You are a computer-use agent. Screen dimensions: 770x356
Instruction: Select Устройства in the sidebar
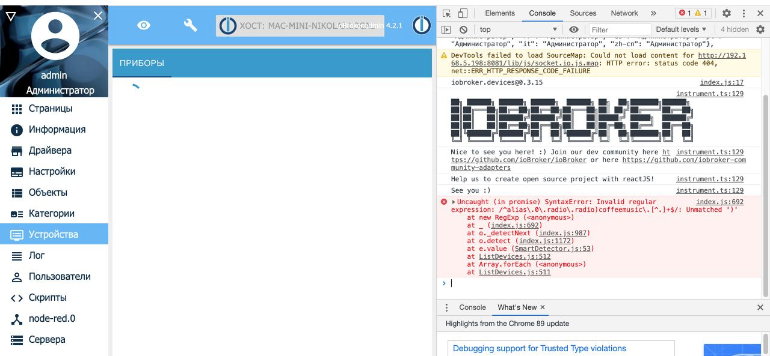54,234
